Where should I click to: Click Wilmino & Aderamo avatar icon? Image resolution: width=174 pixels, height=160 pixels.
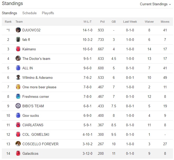click(x=18, y=77)
